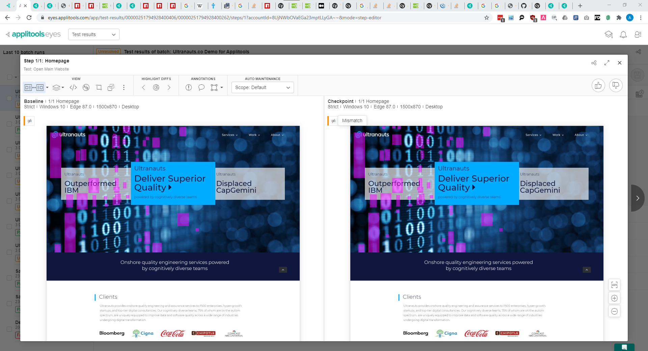
Task: Open the chat widget at bottom right
Action: coord(624,347)
